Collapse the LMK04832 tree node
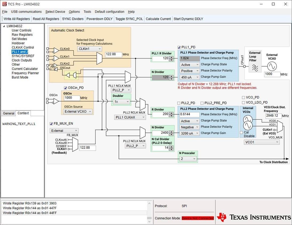This screenshot has height=225, width=292. point(4,26)
